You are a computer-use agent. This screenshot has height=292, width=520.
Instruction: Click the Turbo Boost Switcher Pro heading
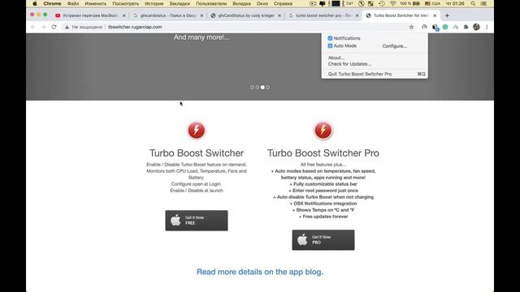point(323,153)
